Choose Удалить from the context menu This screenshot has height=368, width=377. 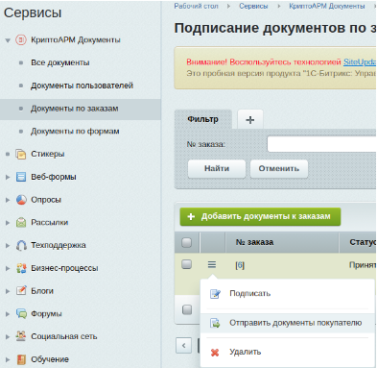pos(287,353)
